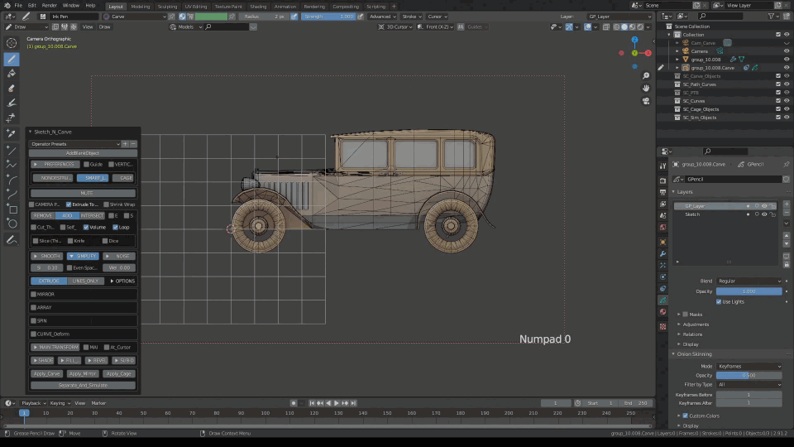Select the Erase tool in toolbar
The width and height of the screenshot is (794, 447).
pos(12,88)
